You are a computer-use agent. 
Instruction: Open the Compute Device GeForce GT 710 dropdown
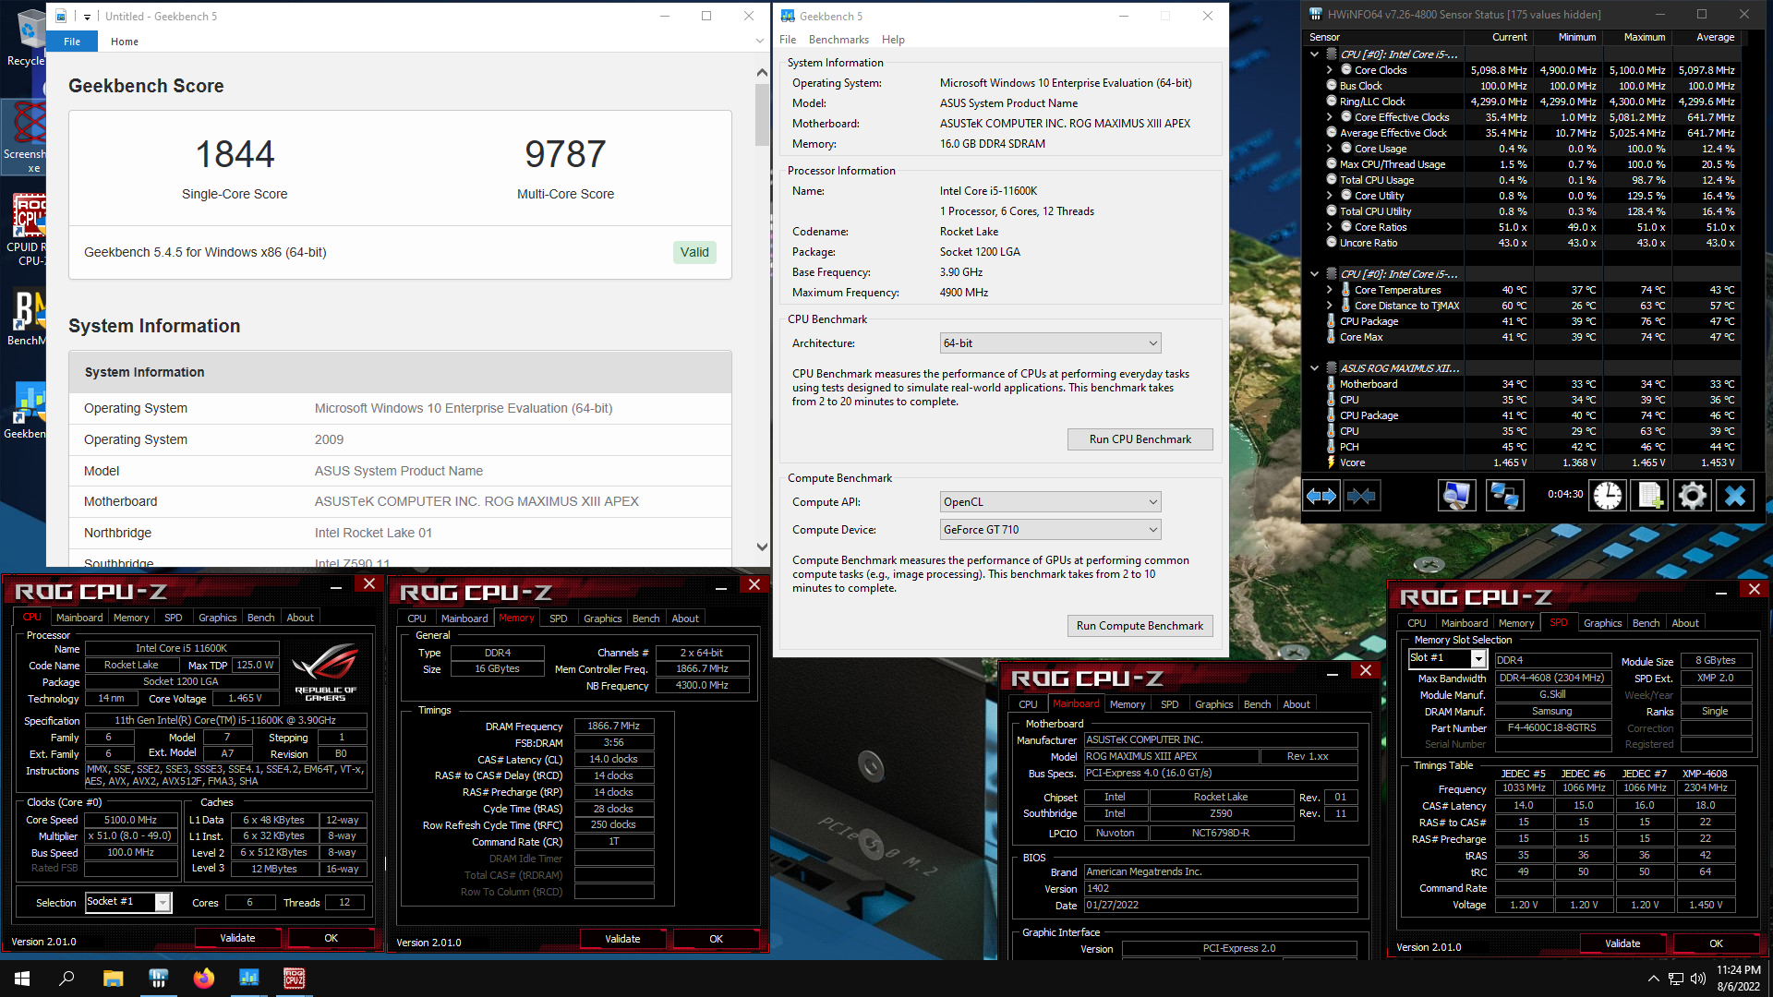point(1050,530)
